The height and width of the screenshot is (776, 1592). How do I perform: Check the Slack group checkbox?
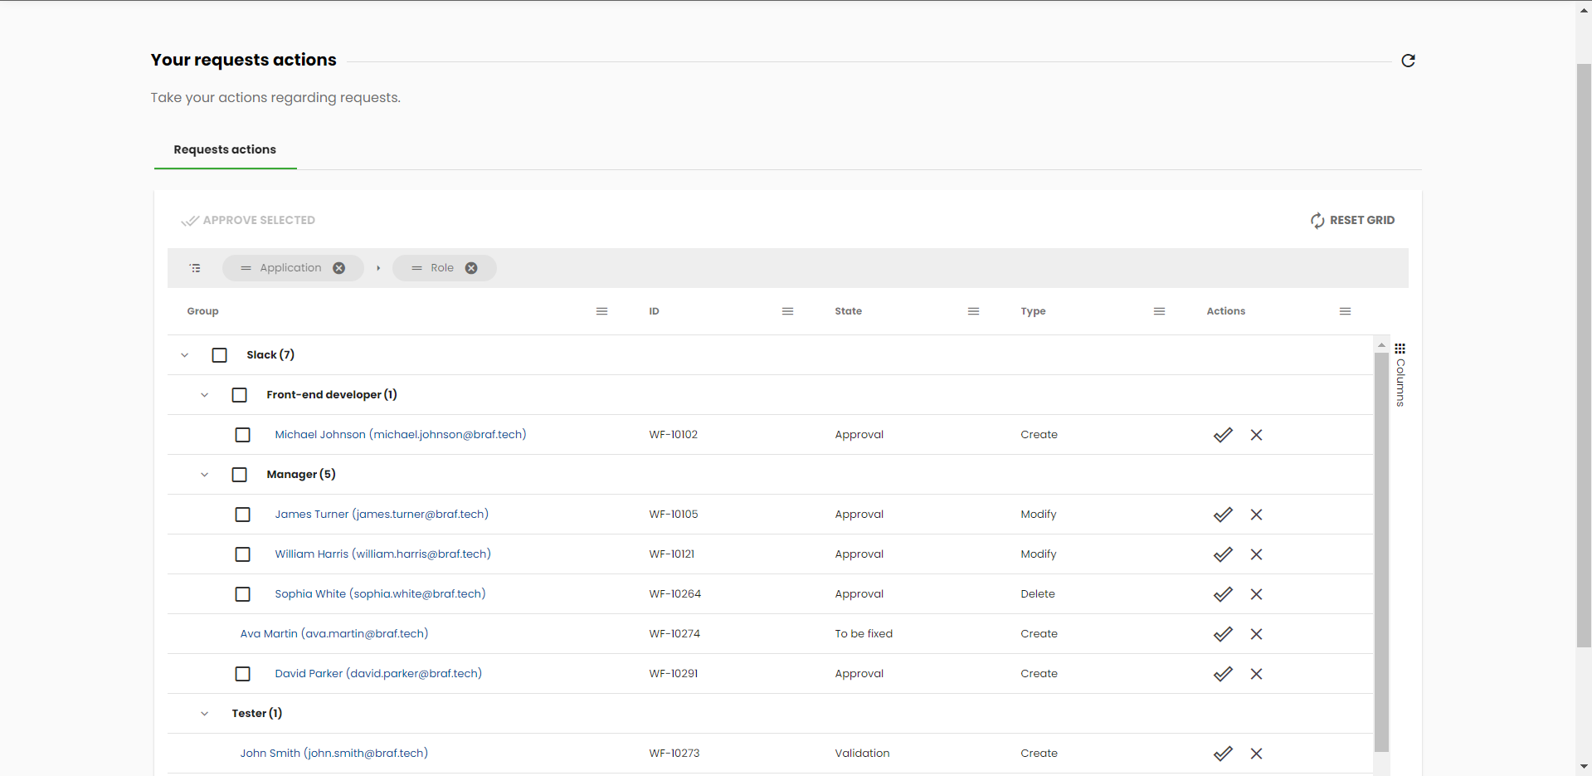click(220, 355)
